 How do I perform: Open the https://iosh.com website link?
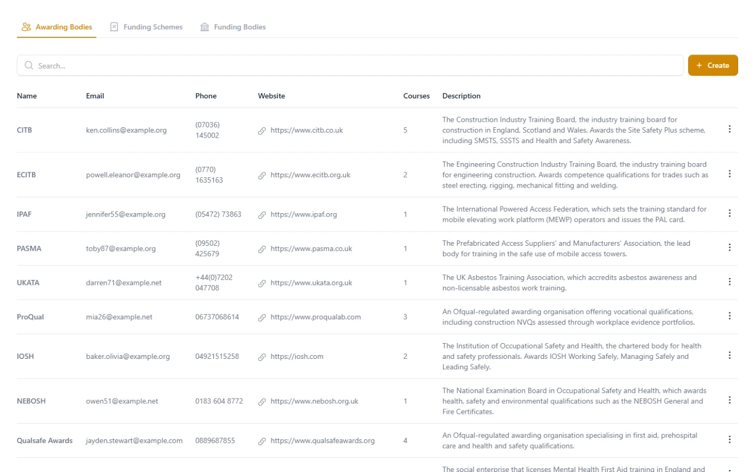point(297,357)
